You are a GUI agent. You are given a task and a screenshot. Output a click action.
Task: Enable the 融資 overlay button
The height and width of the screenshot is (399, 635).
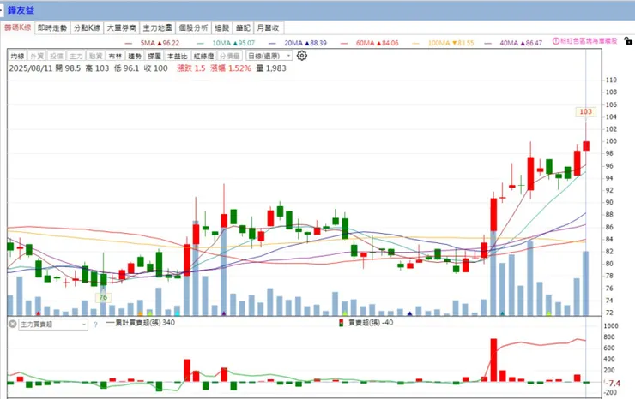click(95, 56)
